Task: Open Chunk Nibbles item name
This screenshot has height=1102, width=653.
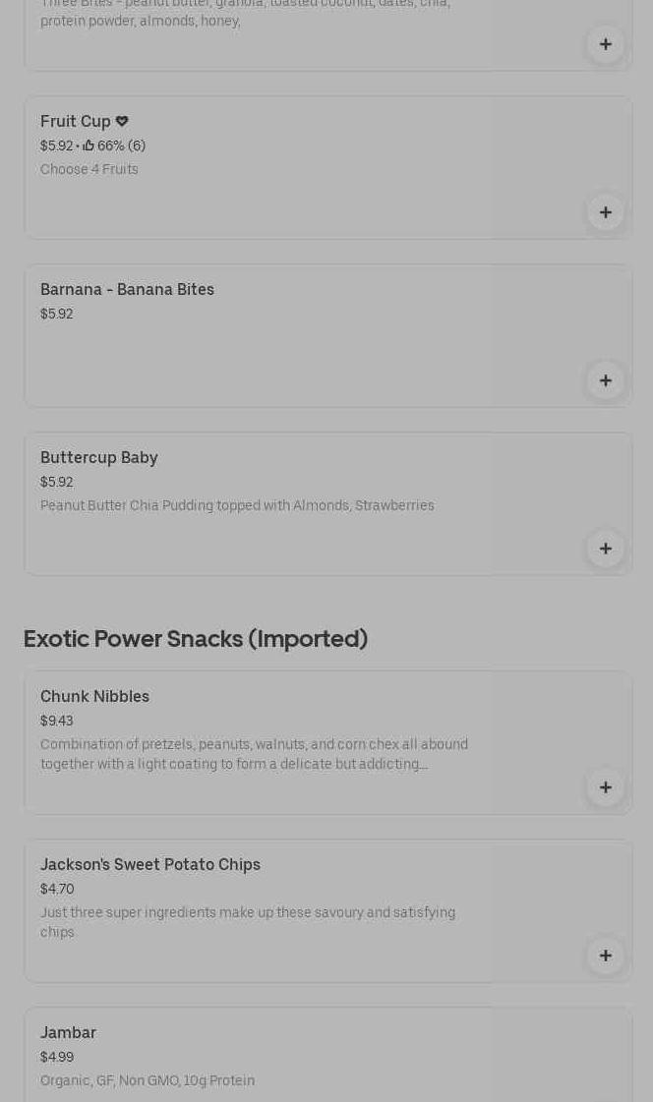Action: 94,697
